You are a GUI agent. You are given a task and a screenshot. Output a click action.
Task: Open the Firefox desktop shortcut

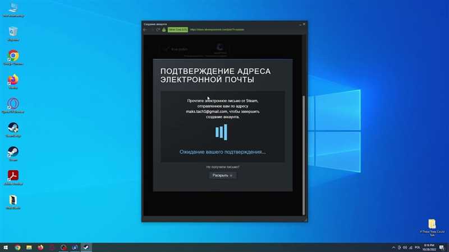pyautogui.click(x=13, y=82)
